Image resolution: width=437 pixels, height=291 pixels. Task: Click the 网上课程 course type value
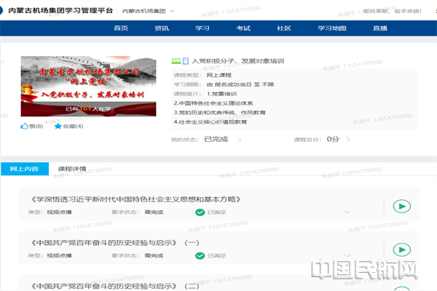219,75
